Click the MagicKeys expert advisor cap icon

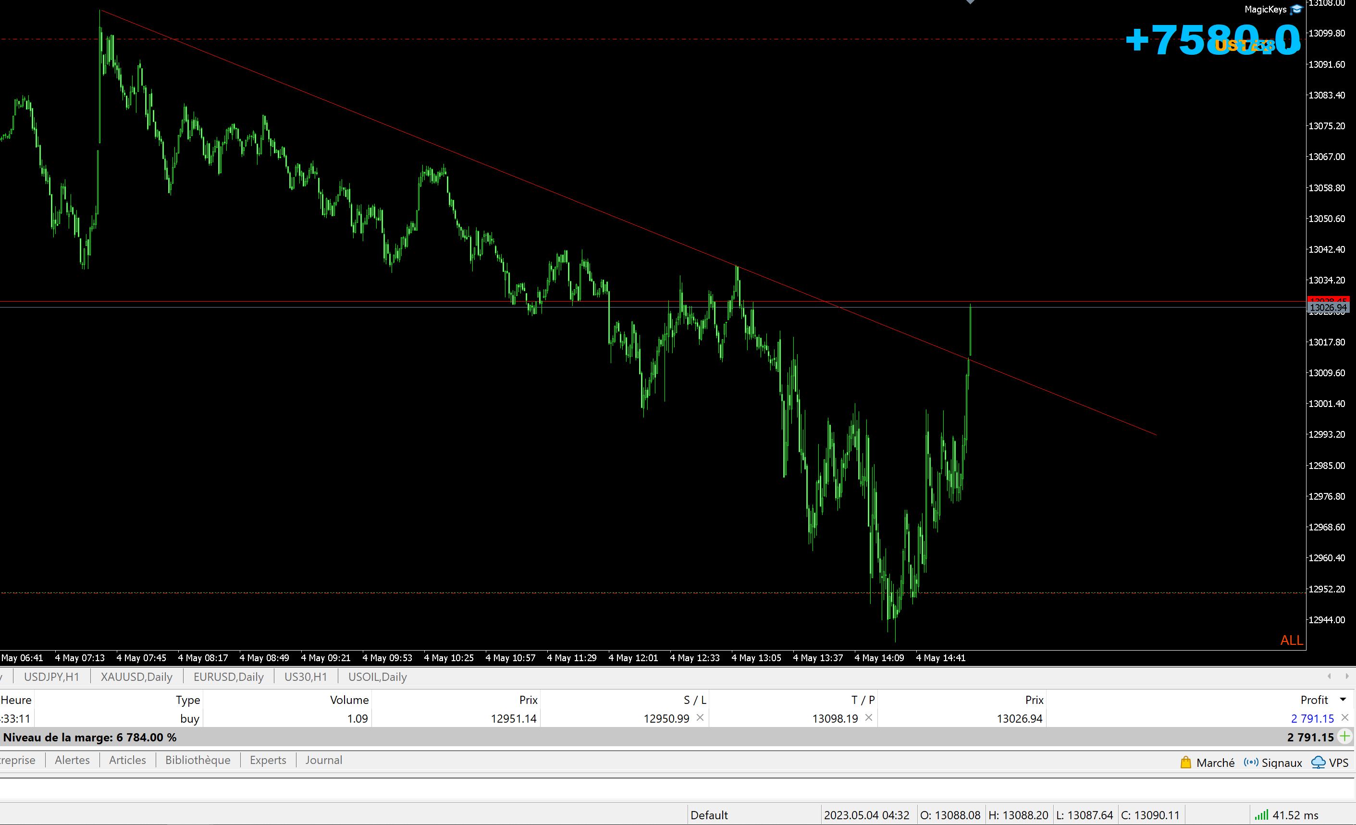[x=1296, y=9]
